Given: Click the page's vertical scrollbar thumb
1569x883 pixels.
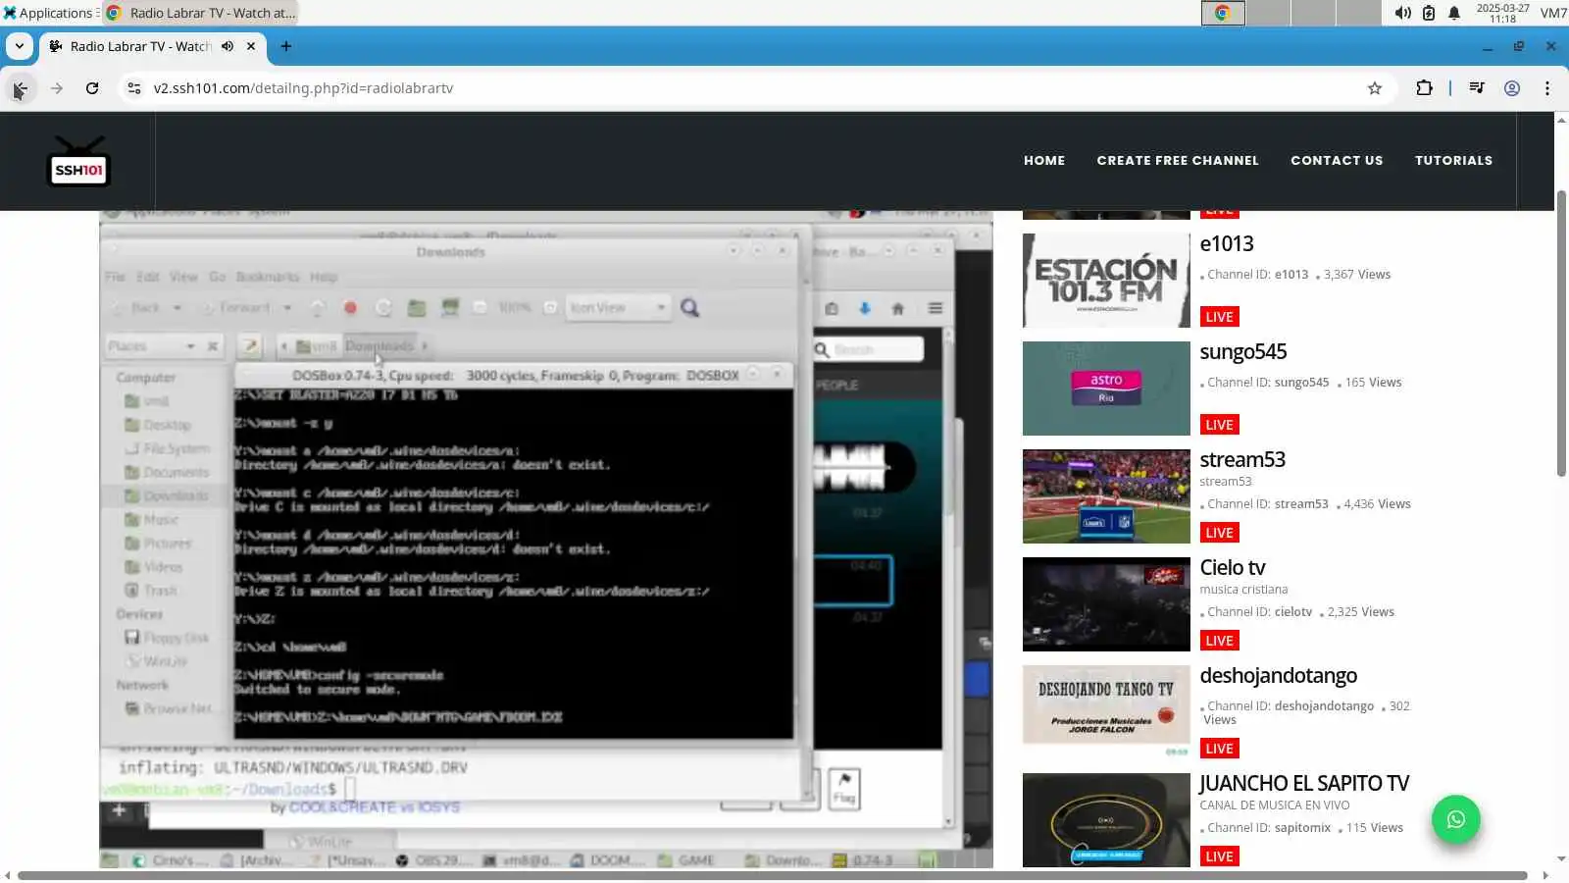Looking at the screenshot, I should coord(1561,334).
